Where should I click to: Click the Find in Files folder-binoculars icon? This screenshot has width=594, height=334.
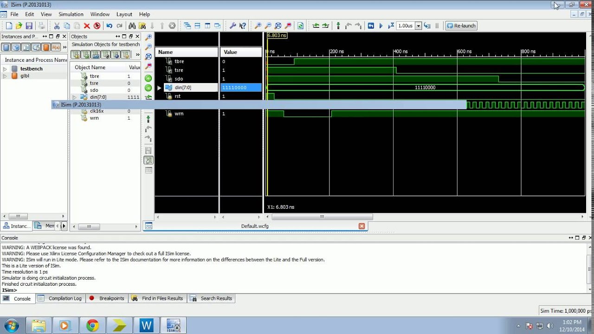(x=142, y=26)
